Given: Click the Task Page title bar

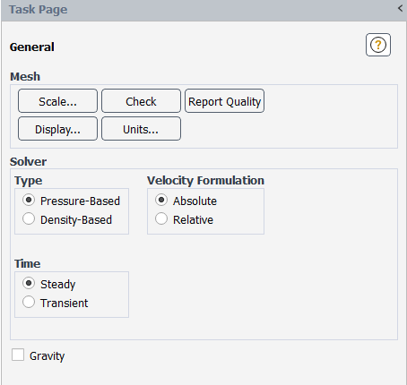Looking at the screenshot, I should tap(204, 10).
